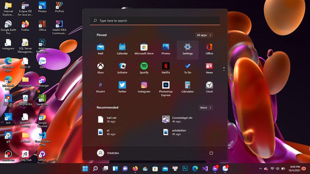Open Visual Studio on the taskbar
This screenshot has height=174, width=310.
pos(205,169)
